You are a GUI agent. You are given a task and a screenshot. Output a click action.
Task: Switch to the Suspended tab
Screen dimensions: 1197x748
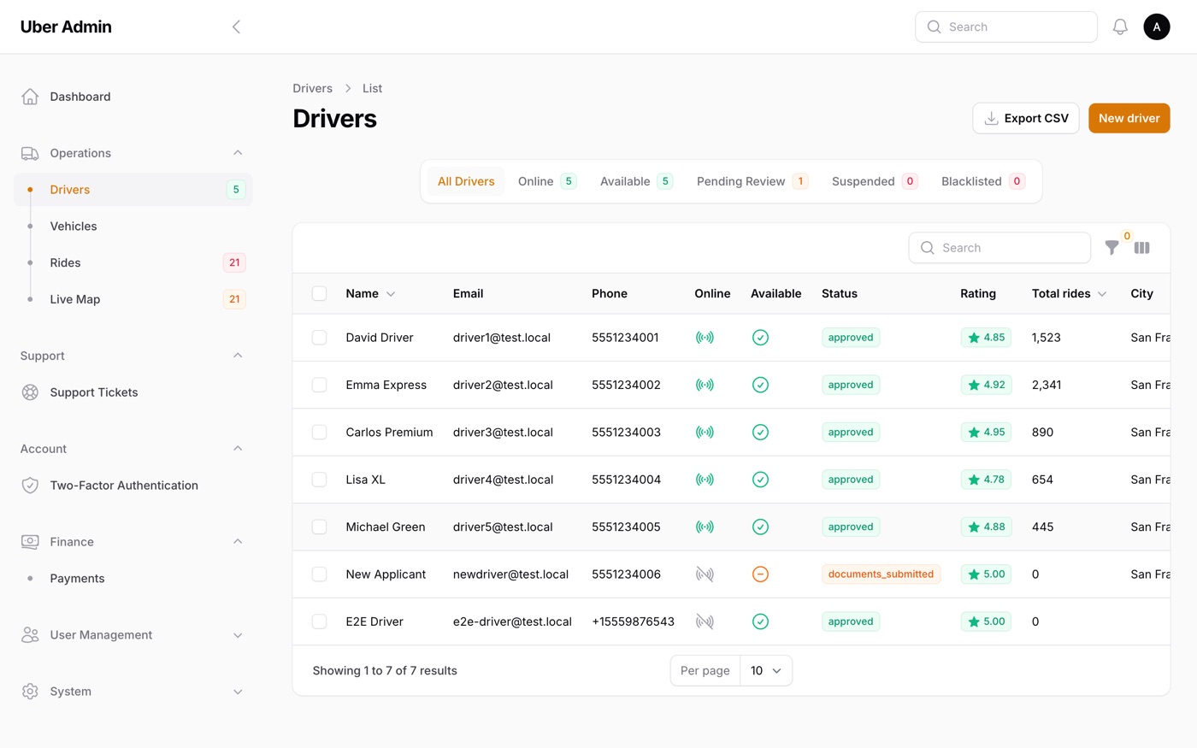tap(875, 181)
